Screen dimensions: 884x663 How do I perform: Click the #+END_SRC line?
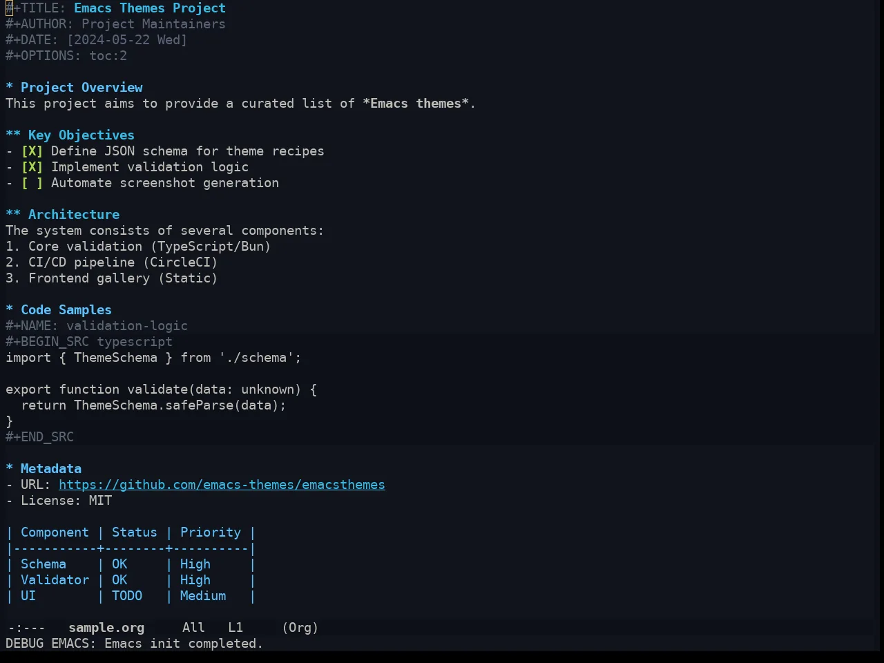click(x=39, y=437)
